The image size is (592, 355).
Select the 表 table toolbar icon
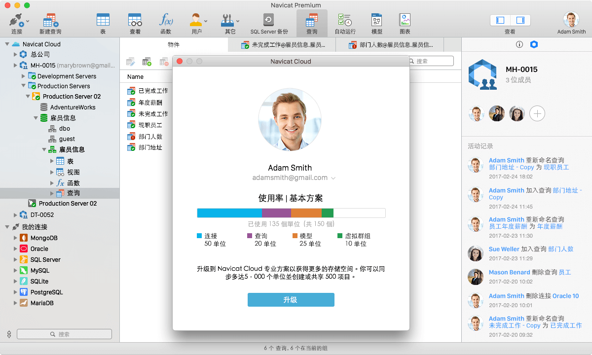103,20
